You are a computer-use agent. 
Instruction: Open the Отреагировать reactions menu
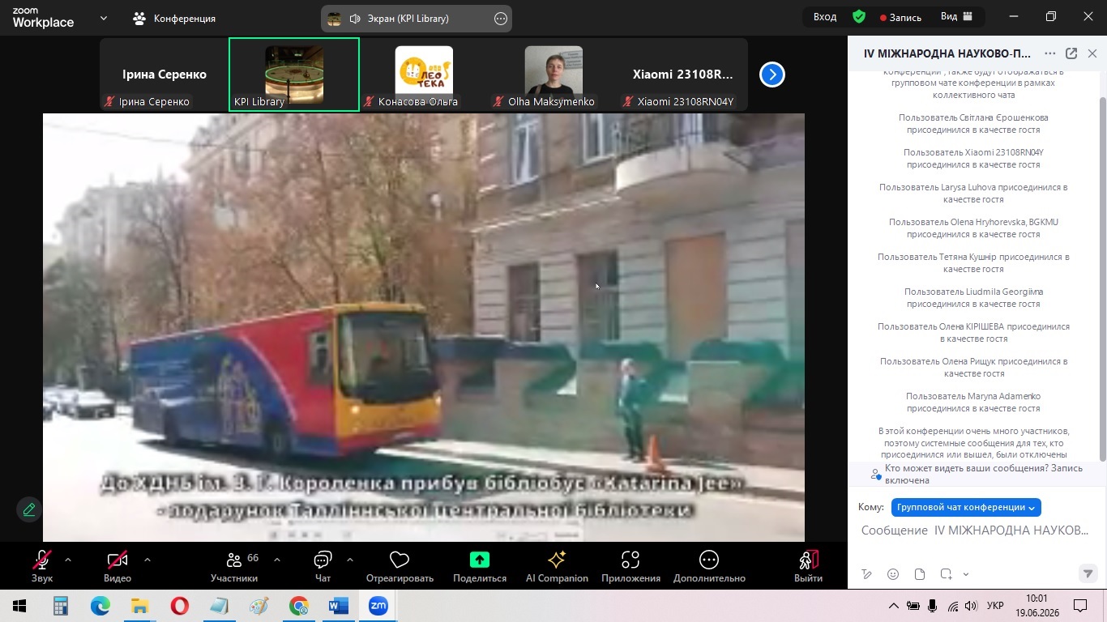click(400, 566)
